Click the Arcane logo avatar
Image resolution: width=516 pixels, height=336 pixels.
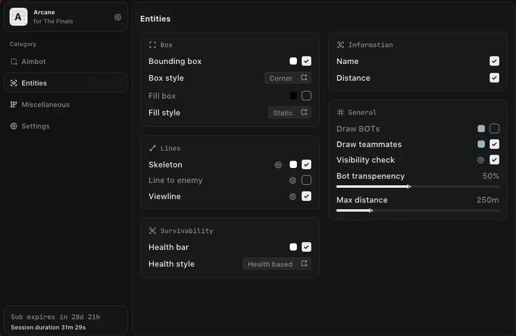[x=19, y=17]
